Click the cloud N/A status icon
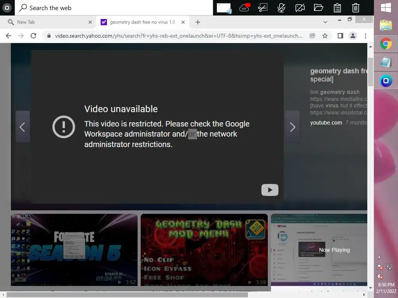This screenshot has height=298, width=398. pos(245,8)
